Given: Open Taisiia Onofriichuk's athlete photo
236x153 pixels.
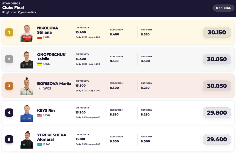Looking at the screenshot, I should point(27,60).
